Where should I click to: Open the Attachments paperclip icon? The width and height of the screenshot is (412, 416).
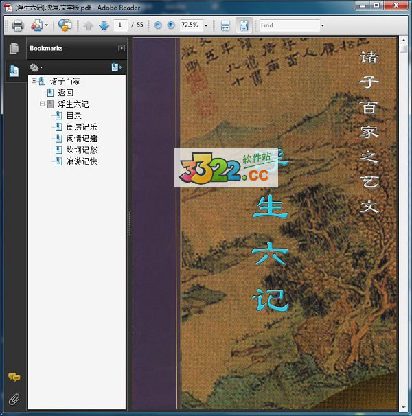pyautogui.click(x=14, y=399)
